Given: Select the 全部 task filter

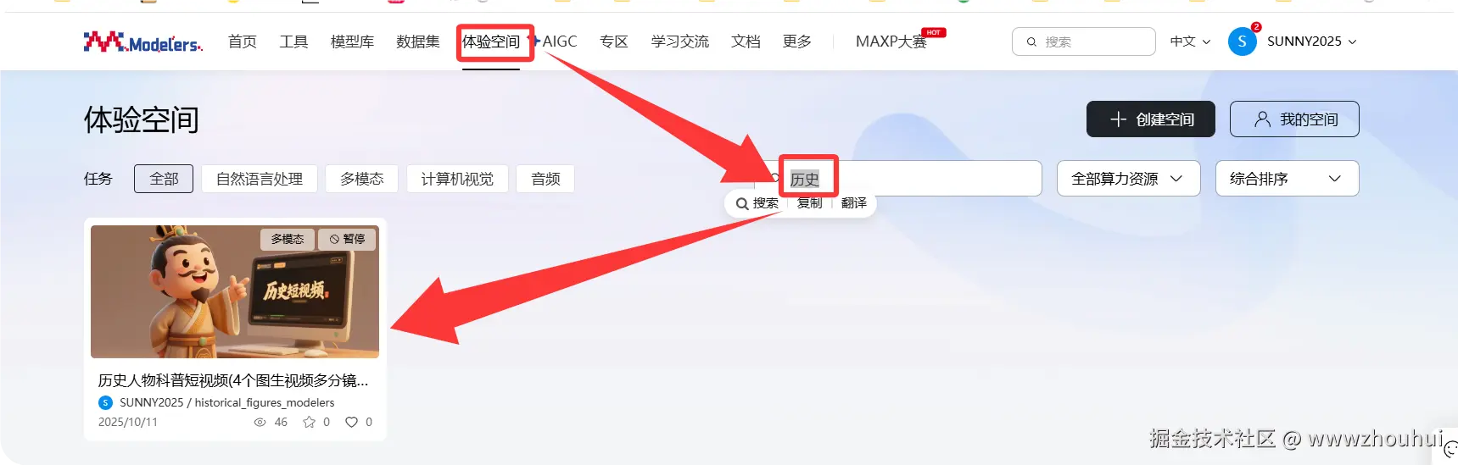Looking at the screenshot, I should pyautogui.click(x=164, y=179).
